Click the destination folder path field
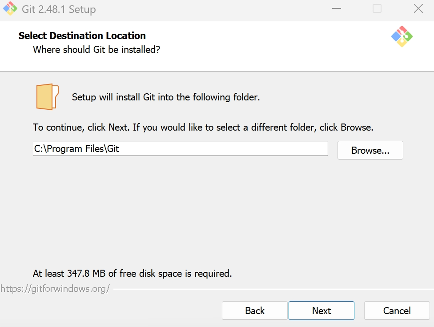Image resolution: width=434 pixels, height=327 pixels. [x=180, y=149]
